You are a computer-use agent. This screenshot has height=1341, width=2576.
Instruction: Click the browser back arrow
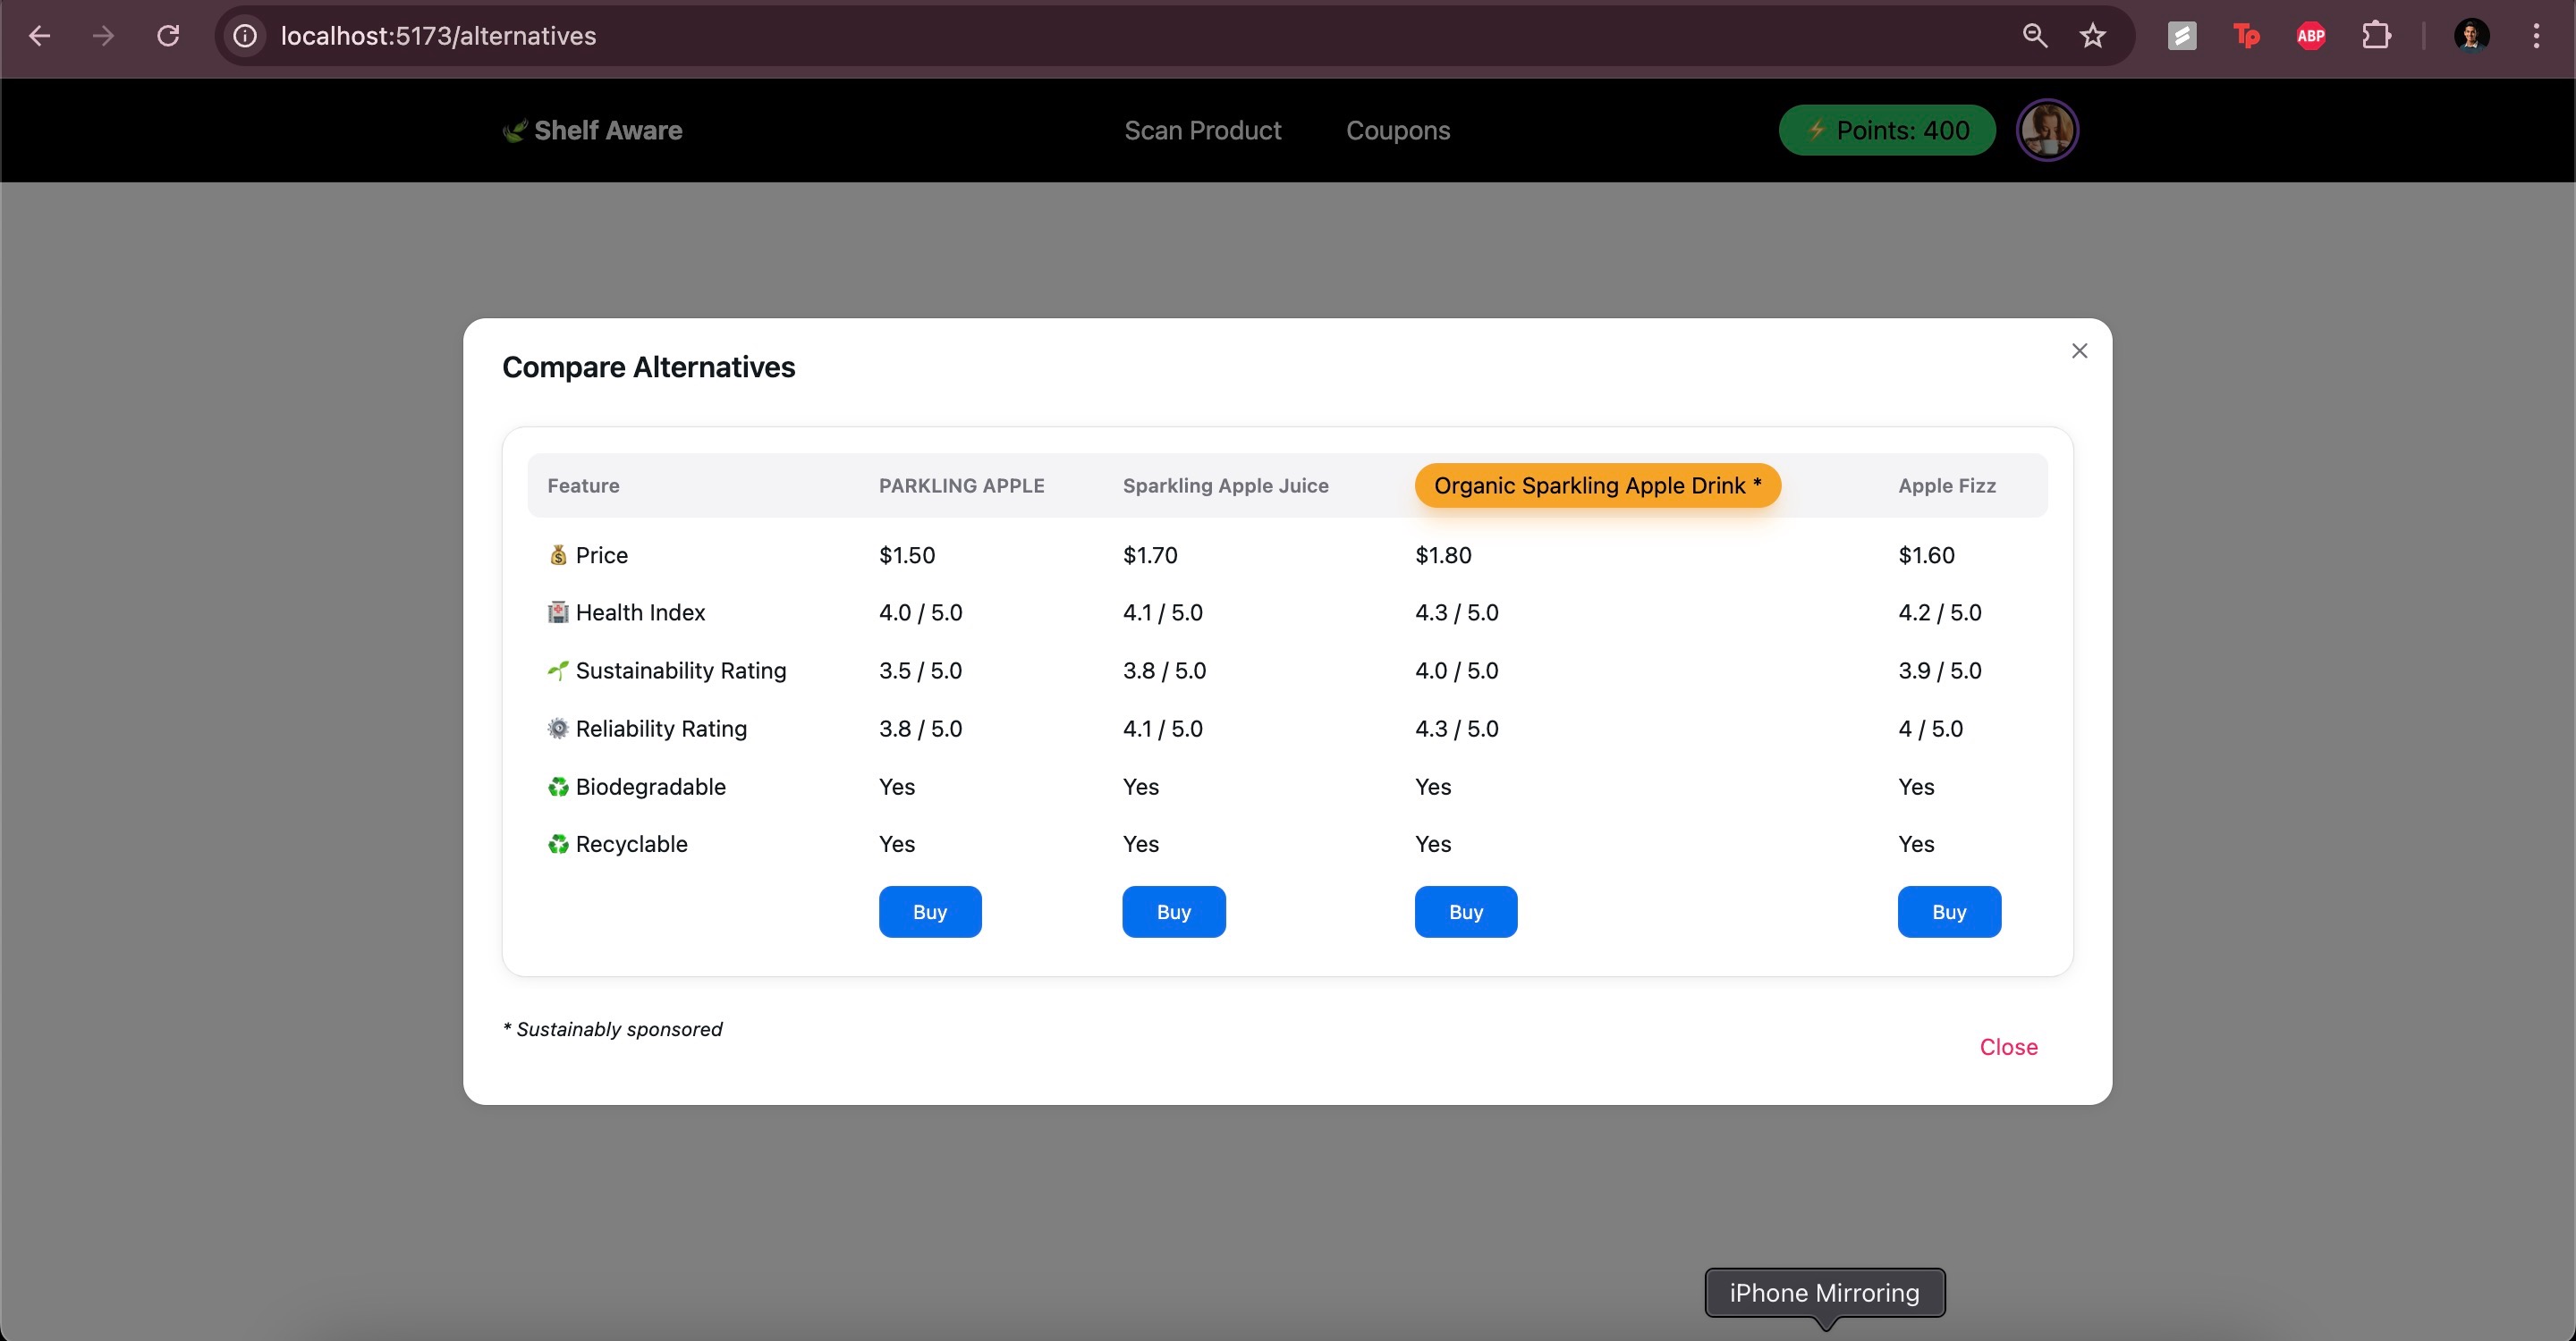tap(40, 36)
